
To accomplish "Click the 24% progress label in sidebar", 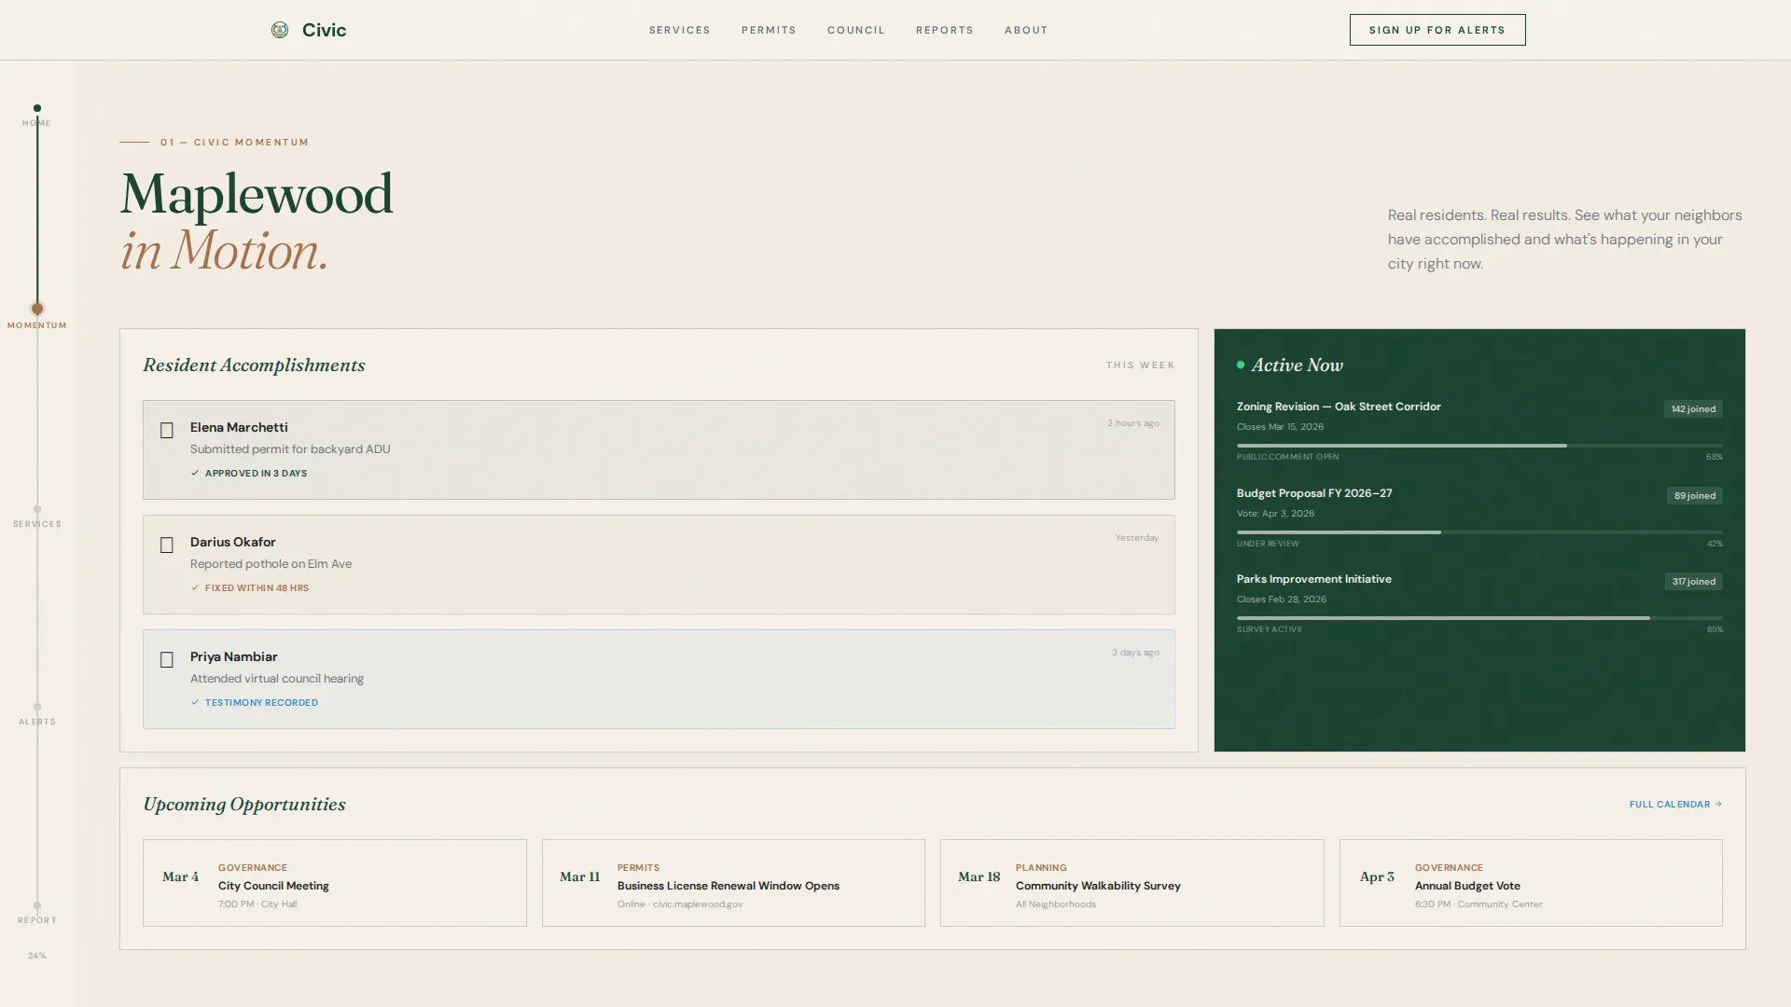I will [x=37, y=956].
